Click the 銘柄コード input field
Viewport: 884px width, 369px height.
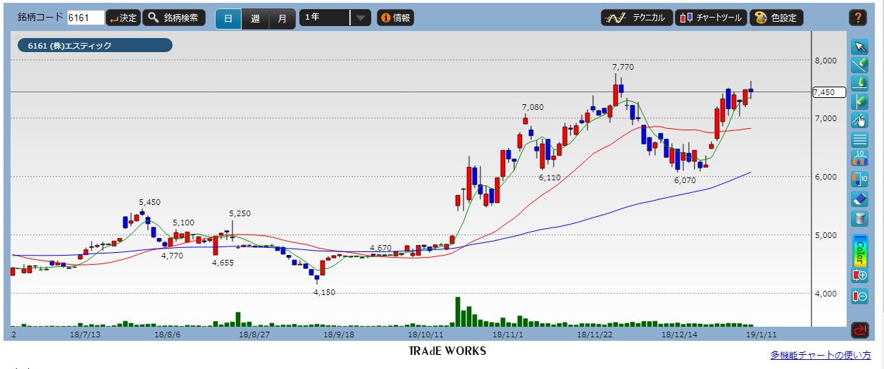click(x=85, y=18)
